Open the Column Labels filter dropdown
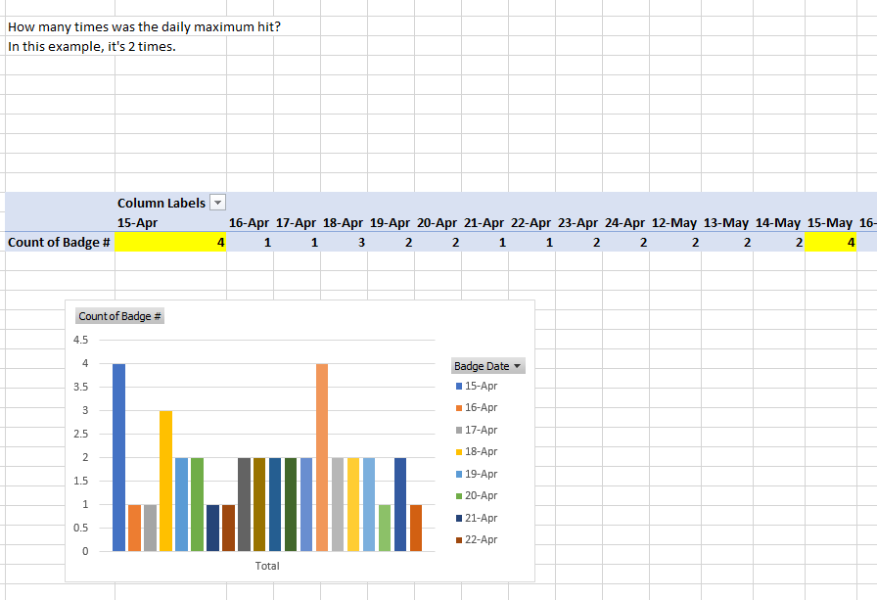 [x=217, y=203]
